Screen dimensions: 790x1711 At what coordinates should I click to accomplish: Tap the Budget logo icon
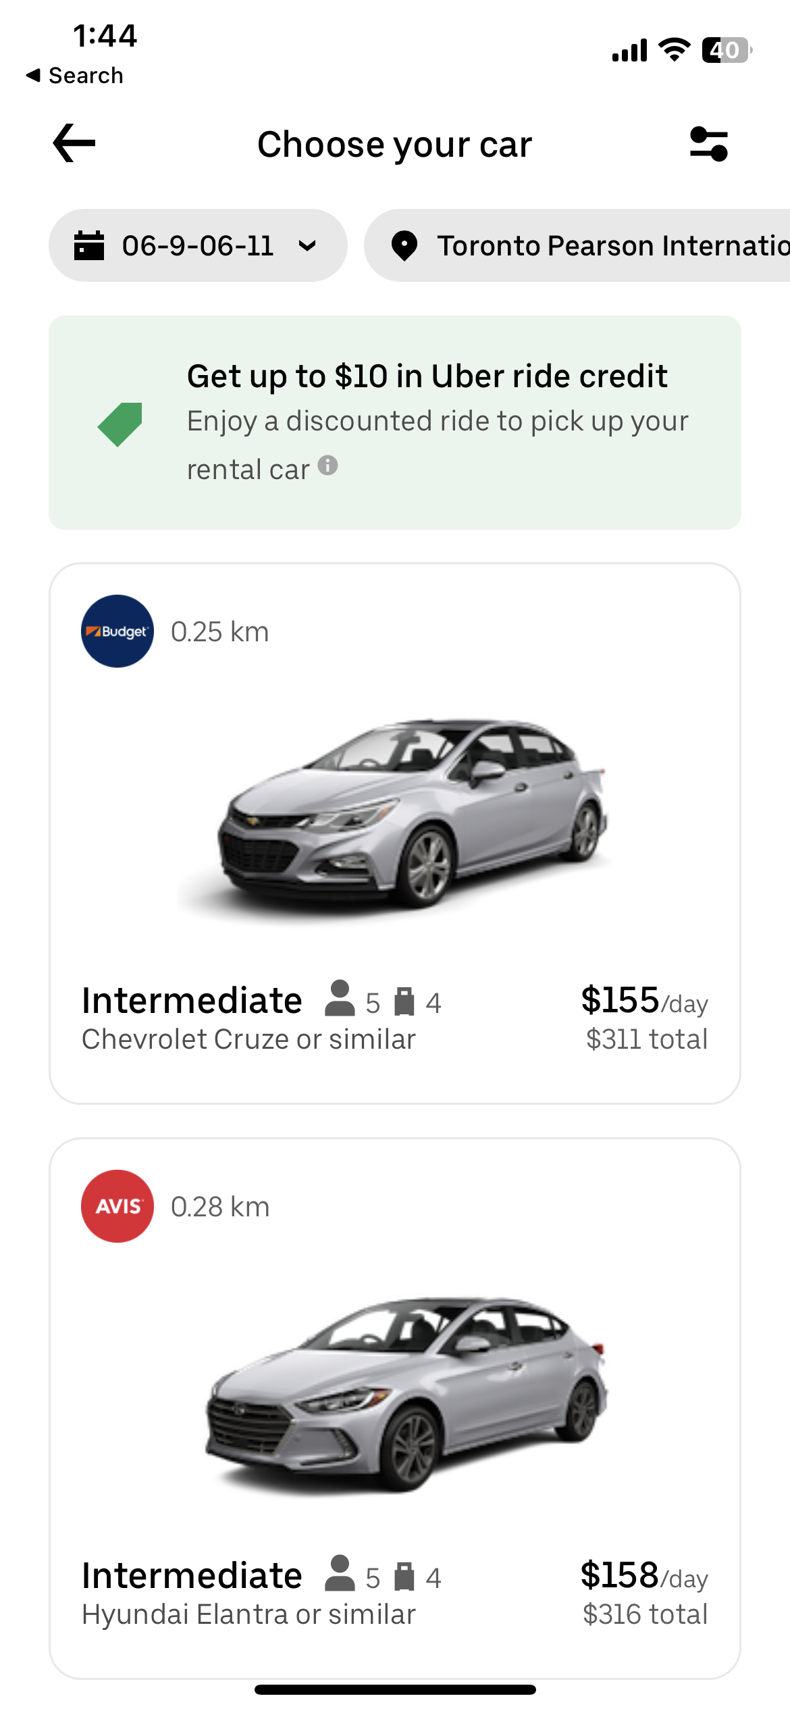point(117,631)
